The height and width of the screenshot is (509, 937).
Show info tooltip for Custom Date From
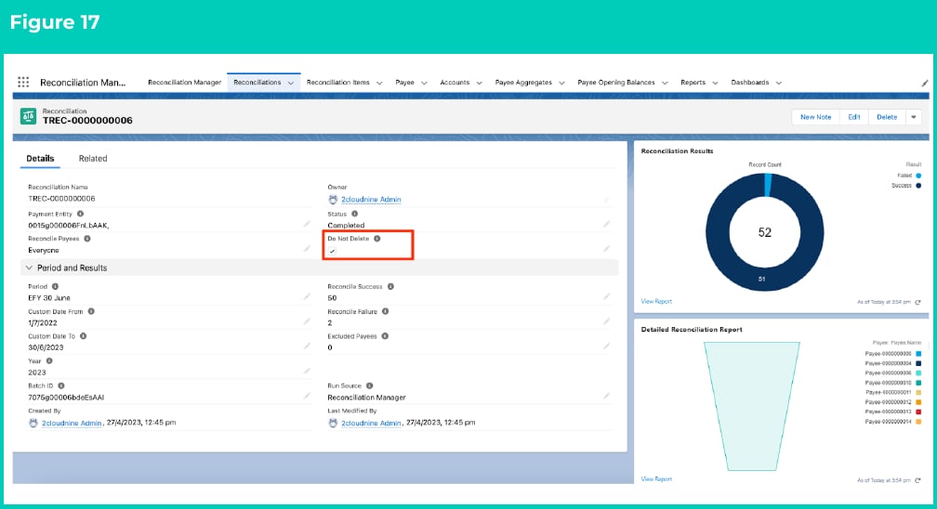91,311
